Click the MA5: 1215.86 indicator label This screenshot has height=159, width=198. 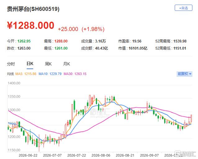click(26, 74)
